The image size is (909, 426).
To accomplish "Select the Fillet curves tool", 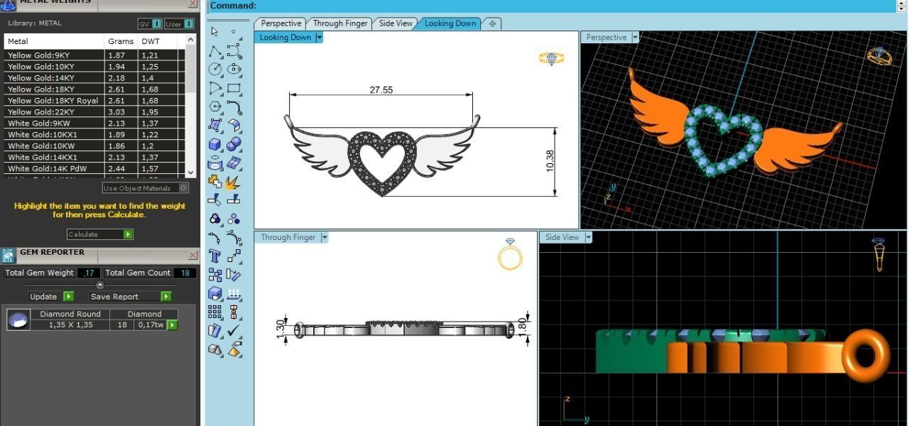I will [234, 106].
